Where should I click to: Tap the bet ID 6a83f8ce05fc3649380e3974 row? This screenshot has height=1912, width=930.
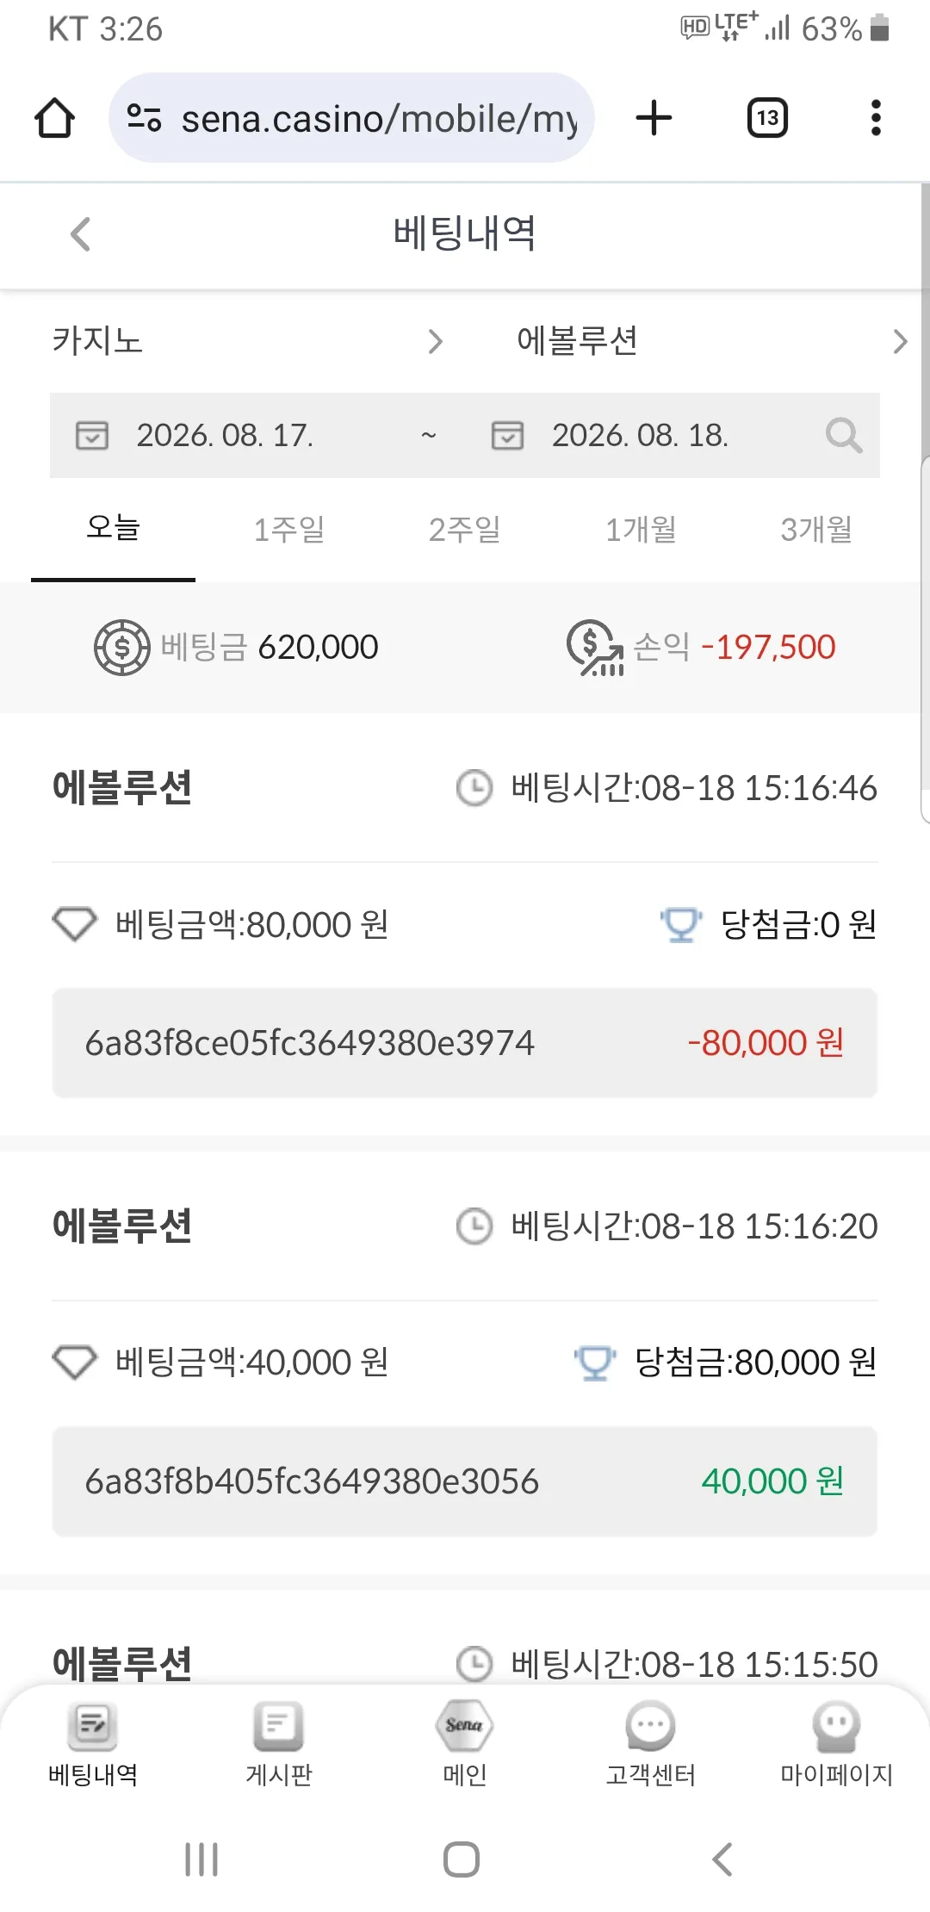tap(465, 1043)
